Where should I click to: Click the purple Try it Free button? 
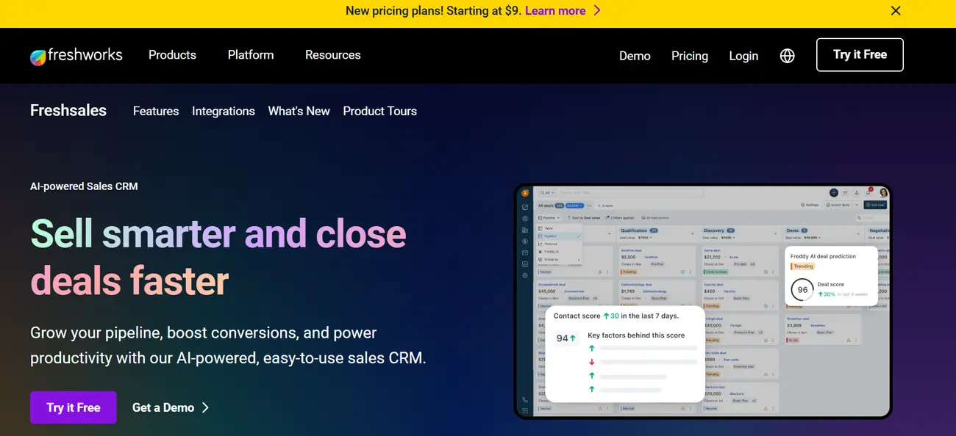click(73, 407)
